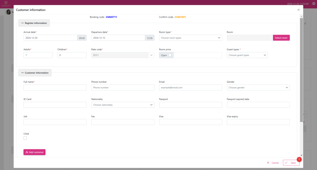Click the Full name input field

(55, 88)
